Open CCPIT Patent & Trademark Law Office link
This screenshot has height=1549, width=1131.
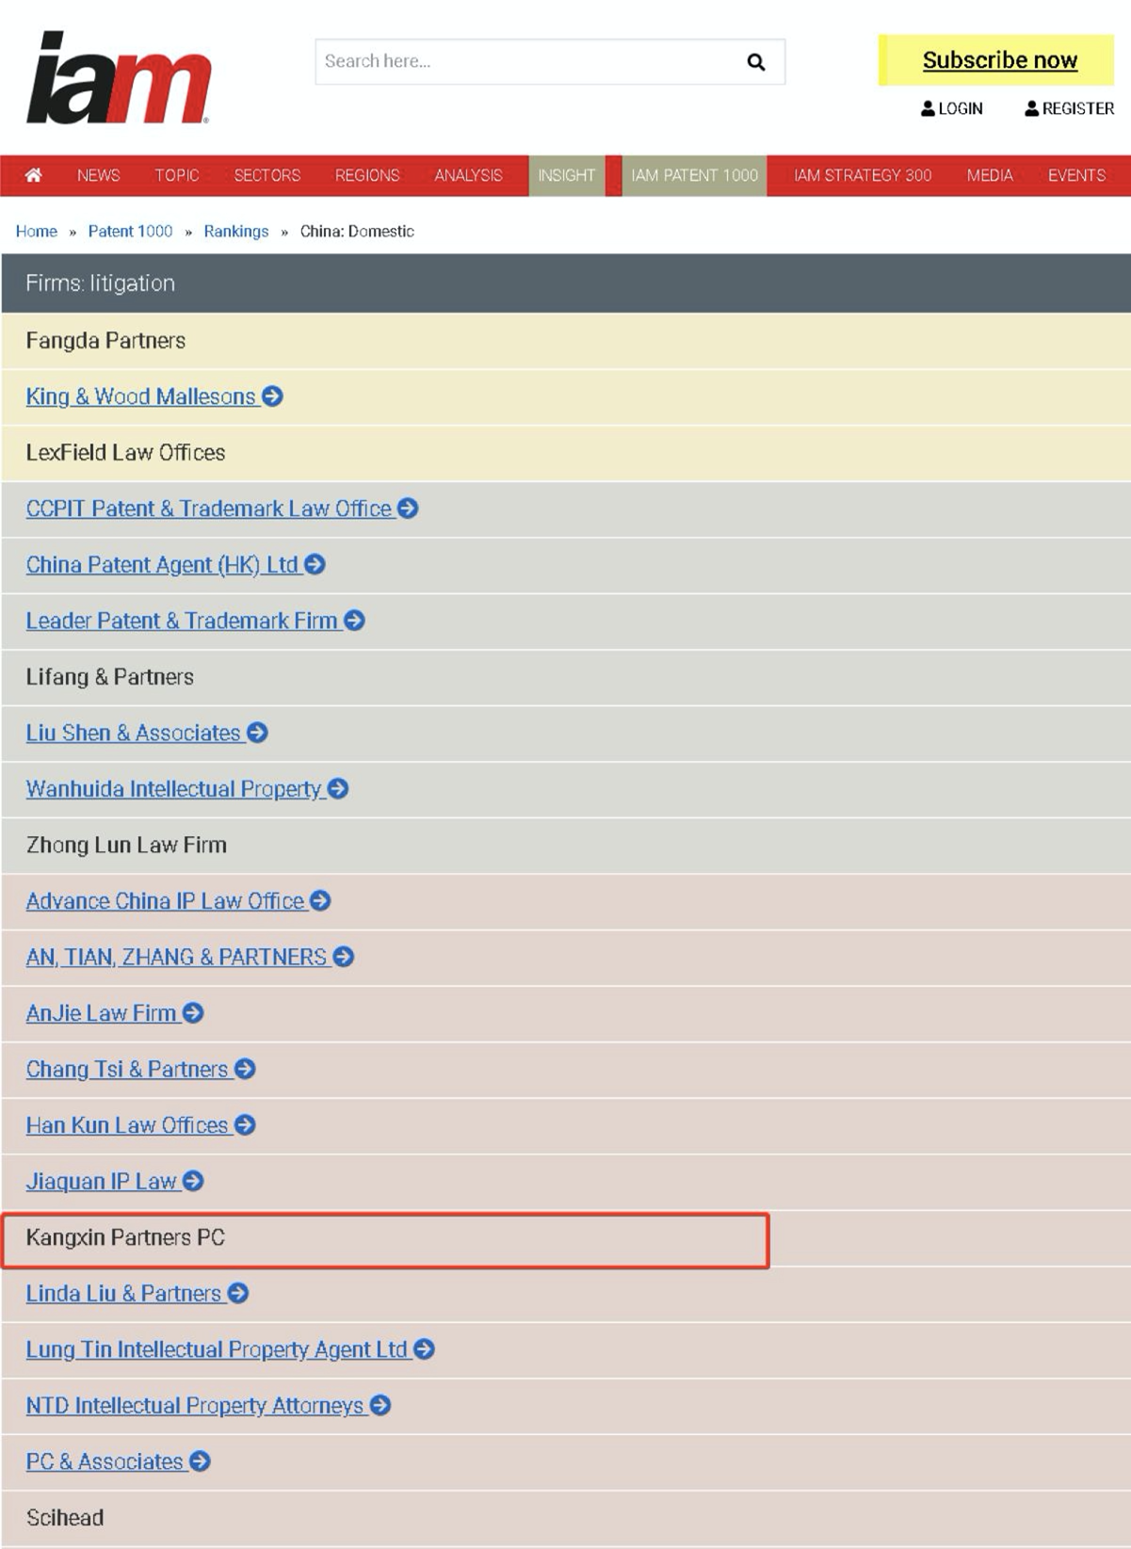tap(209, 508)
